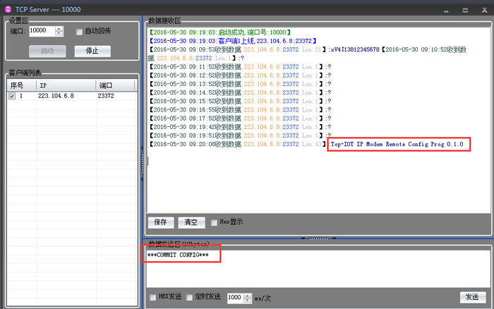The width and height of the screenshot is (494, 309).
Task: Click the 端口 column header in client list
Action: point(114,85)
